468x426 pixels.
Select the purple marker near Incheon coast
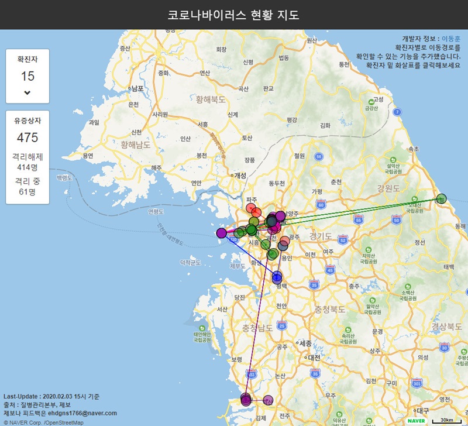pos(221,233)
